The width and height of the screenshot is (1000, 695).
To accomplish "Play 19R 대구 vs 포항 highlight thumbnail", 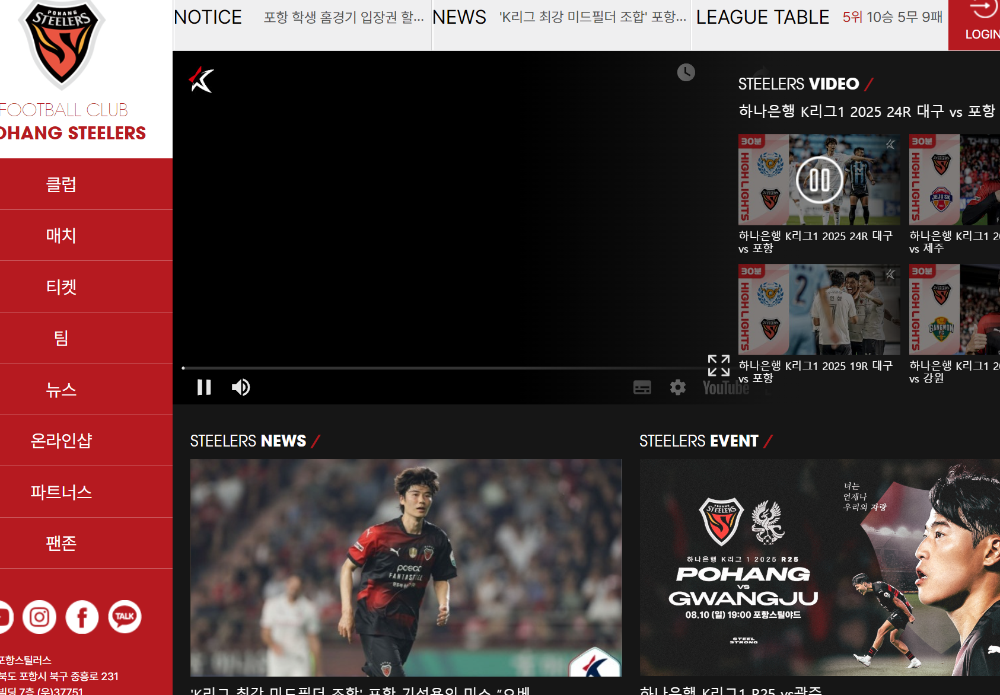I will click(819, 310).
